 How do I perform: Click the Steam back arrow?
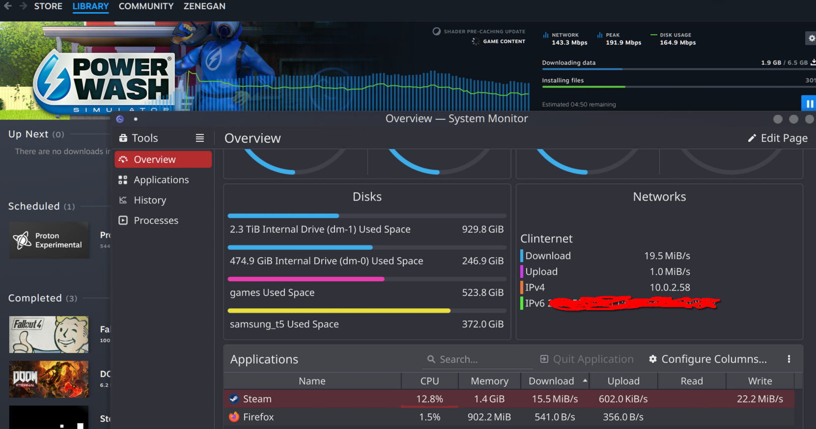tap(8, 6)
